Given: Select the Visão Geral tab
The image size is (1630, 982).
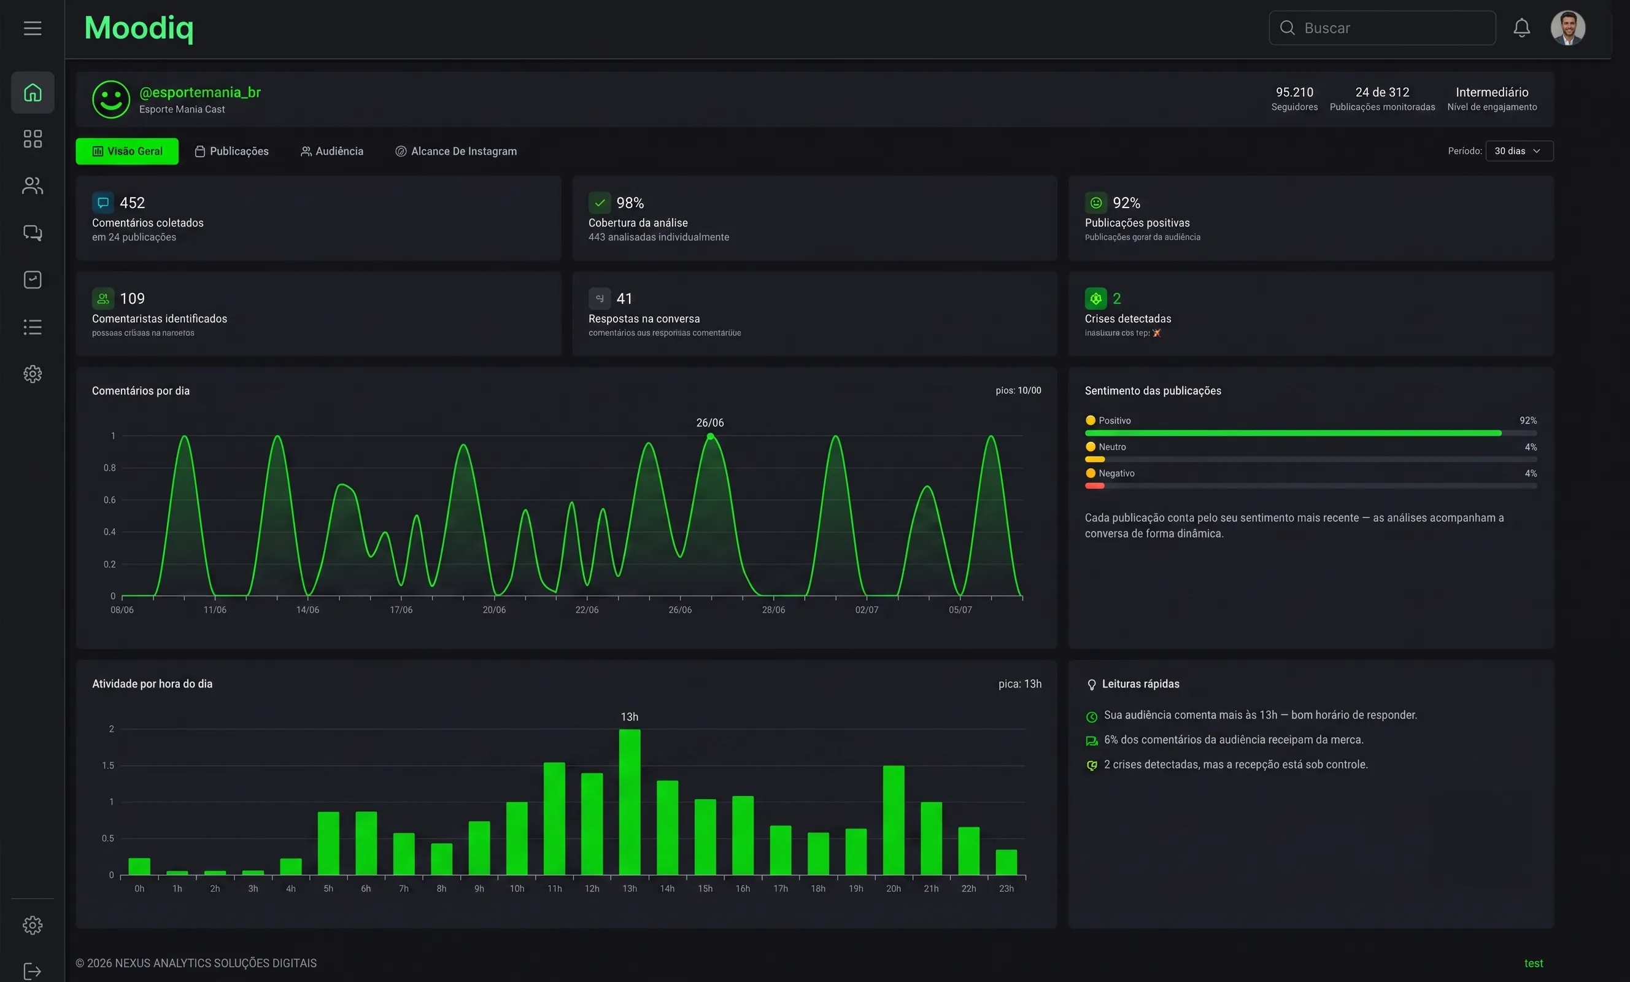Looking at the screenshot, I should click(x=127, y=151).
